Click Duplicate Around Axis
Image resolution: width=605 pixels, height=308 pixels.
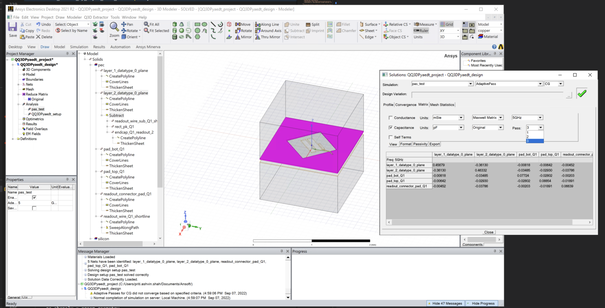tap(268, 30)
